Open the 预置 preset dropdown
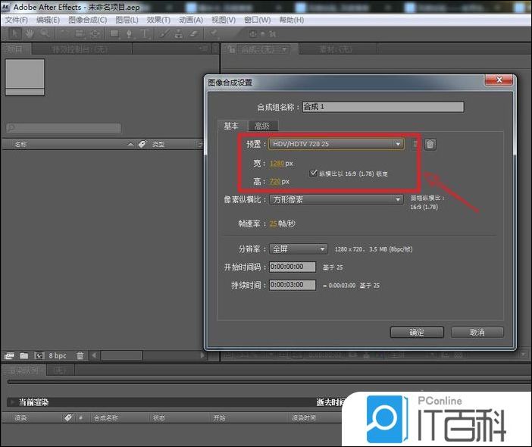The width and height of the screenshot is (532, 447). [x=336, y=144]
